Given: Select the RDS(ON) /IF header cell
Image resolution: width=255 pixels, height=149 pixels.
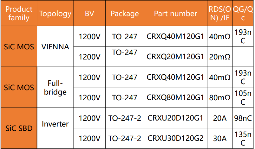Looking at the screenshot, I should [220, 13].
